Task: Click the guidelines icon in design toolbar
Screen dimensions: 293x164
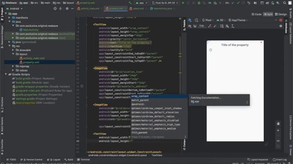Action: [233, 26]
